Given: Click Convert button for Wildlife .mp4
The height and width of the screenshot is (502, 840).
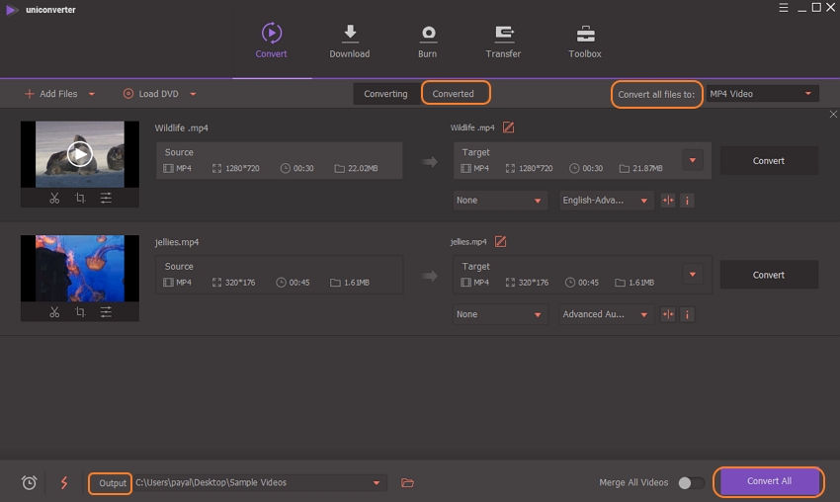Looking at the screenshot, I should click(768, 161).
